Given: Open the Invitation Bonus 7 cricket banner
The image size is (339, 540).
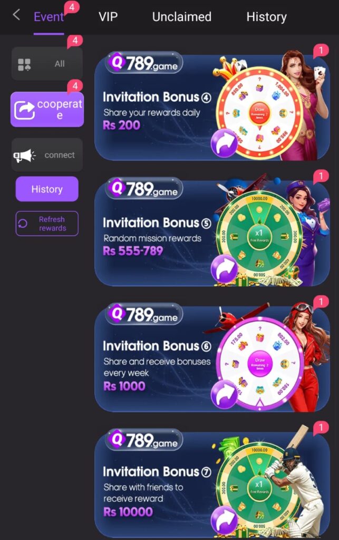Looking at the screenshot, I should click(212, 484).
